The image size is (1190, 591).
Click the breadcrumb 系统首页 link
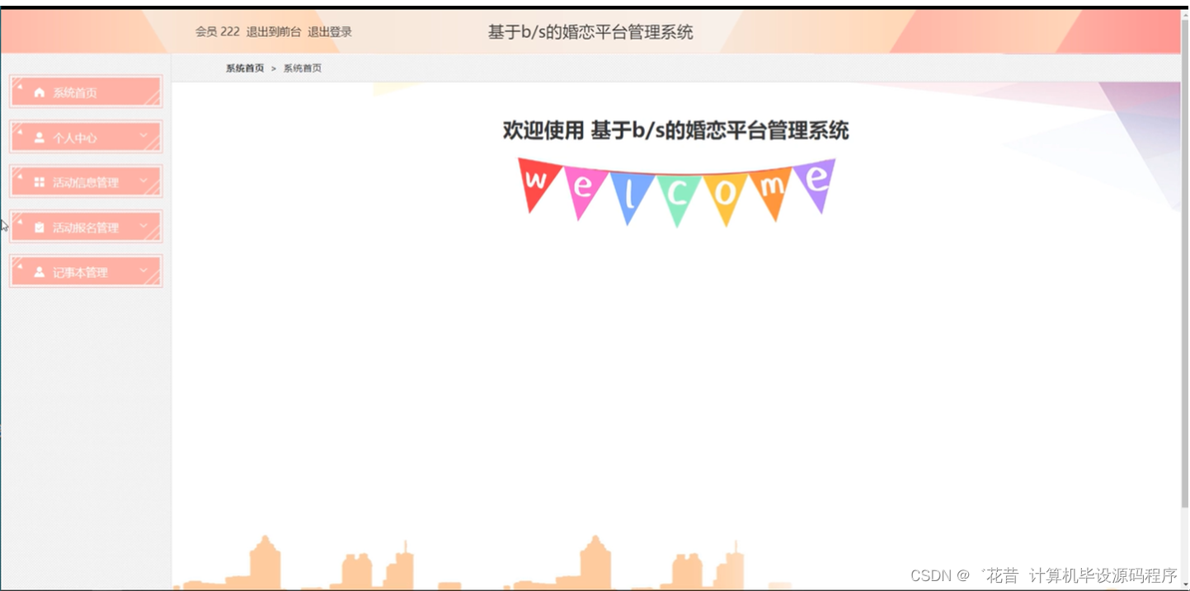(x=242, y=68)
